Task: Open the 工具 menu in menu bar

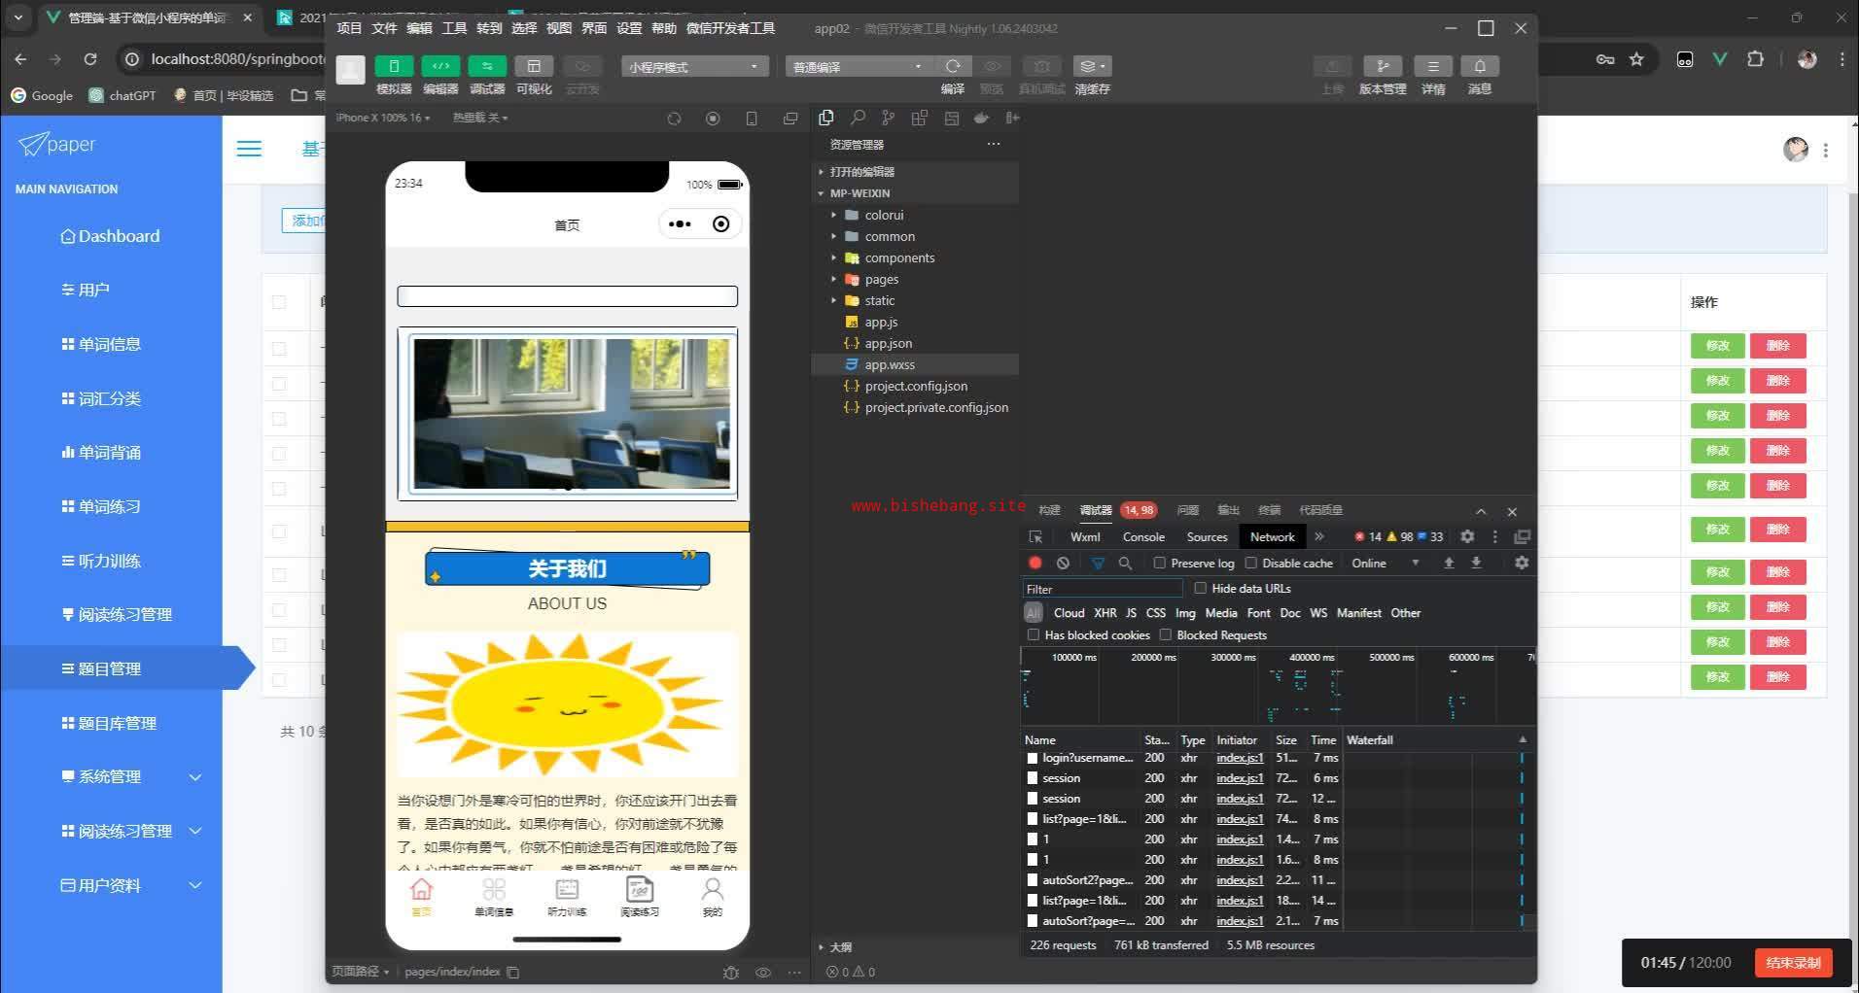Action: click(454, 28)
